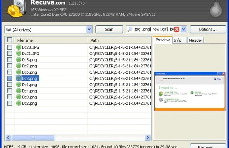
Task: Clear the file filter with red X icon
Action: point(177,29)
